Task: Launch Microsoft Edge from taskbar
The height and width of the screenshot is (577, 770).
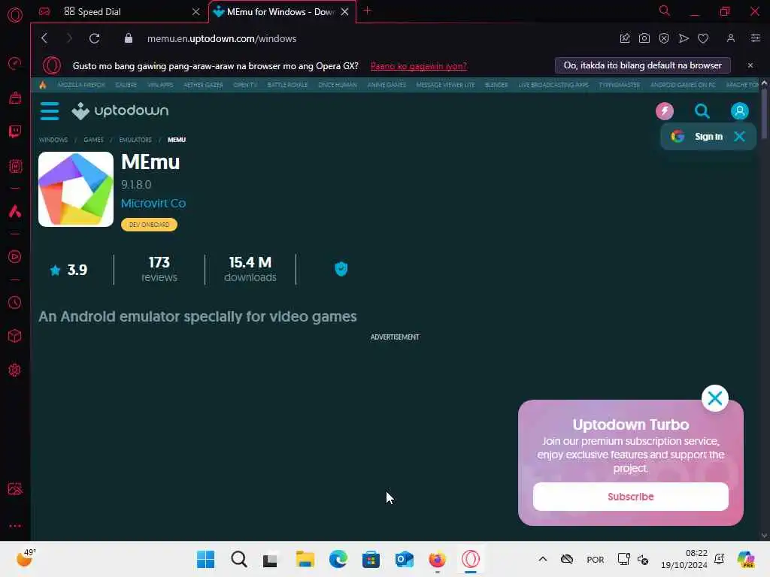Action: tap(338, 559)
